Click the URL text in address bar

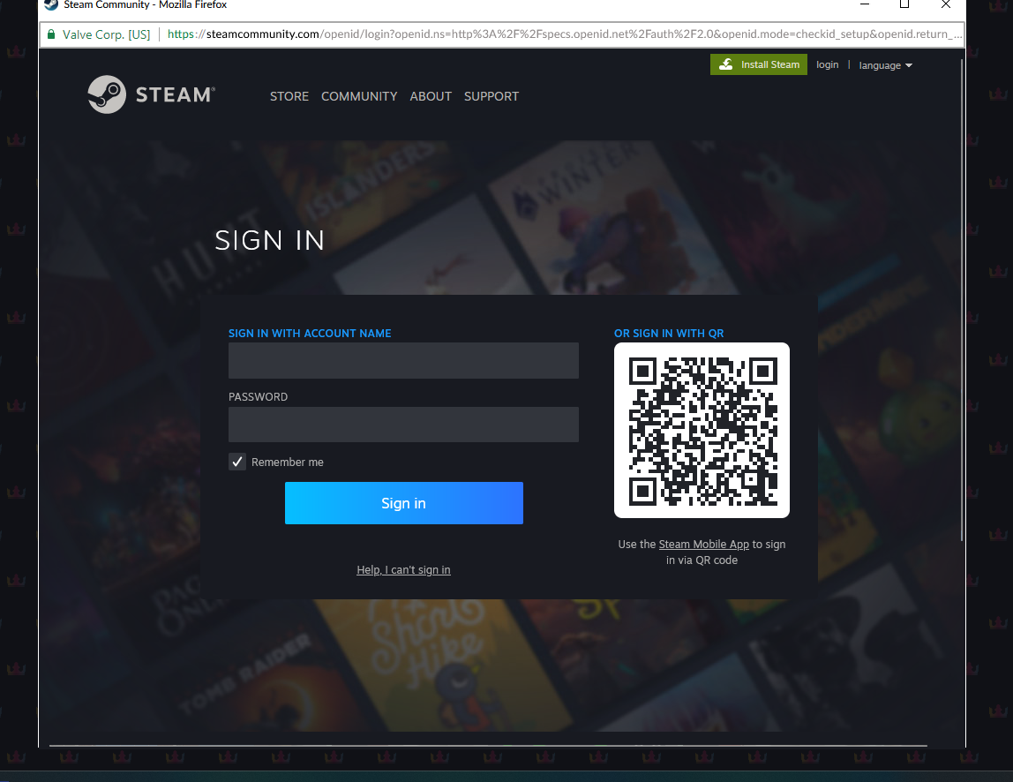tap(565, 34)
